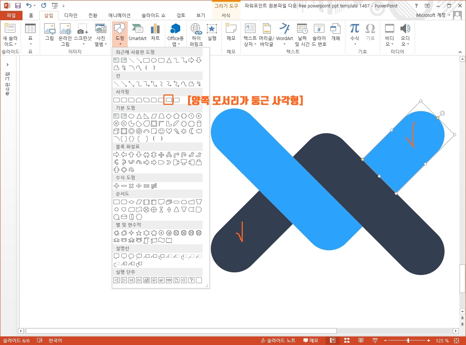Click the SmartArt button in ribbon
This screenshot has height=345, width=466.
tap(137, 32)
